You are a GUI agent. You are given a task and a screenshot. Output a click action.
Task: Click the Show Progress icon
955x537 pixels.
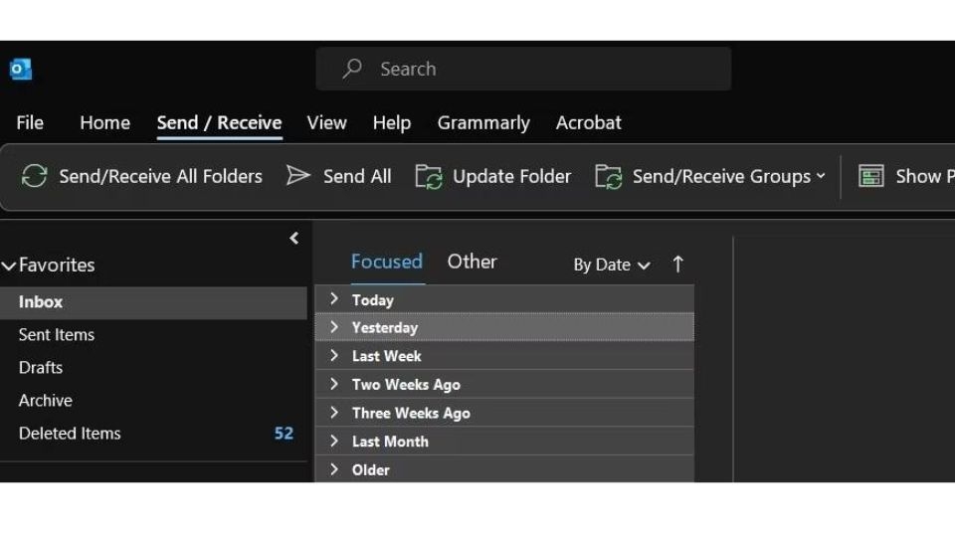[x=871, y=176]
